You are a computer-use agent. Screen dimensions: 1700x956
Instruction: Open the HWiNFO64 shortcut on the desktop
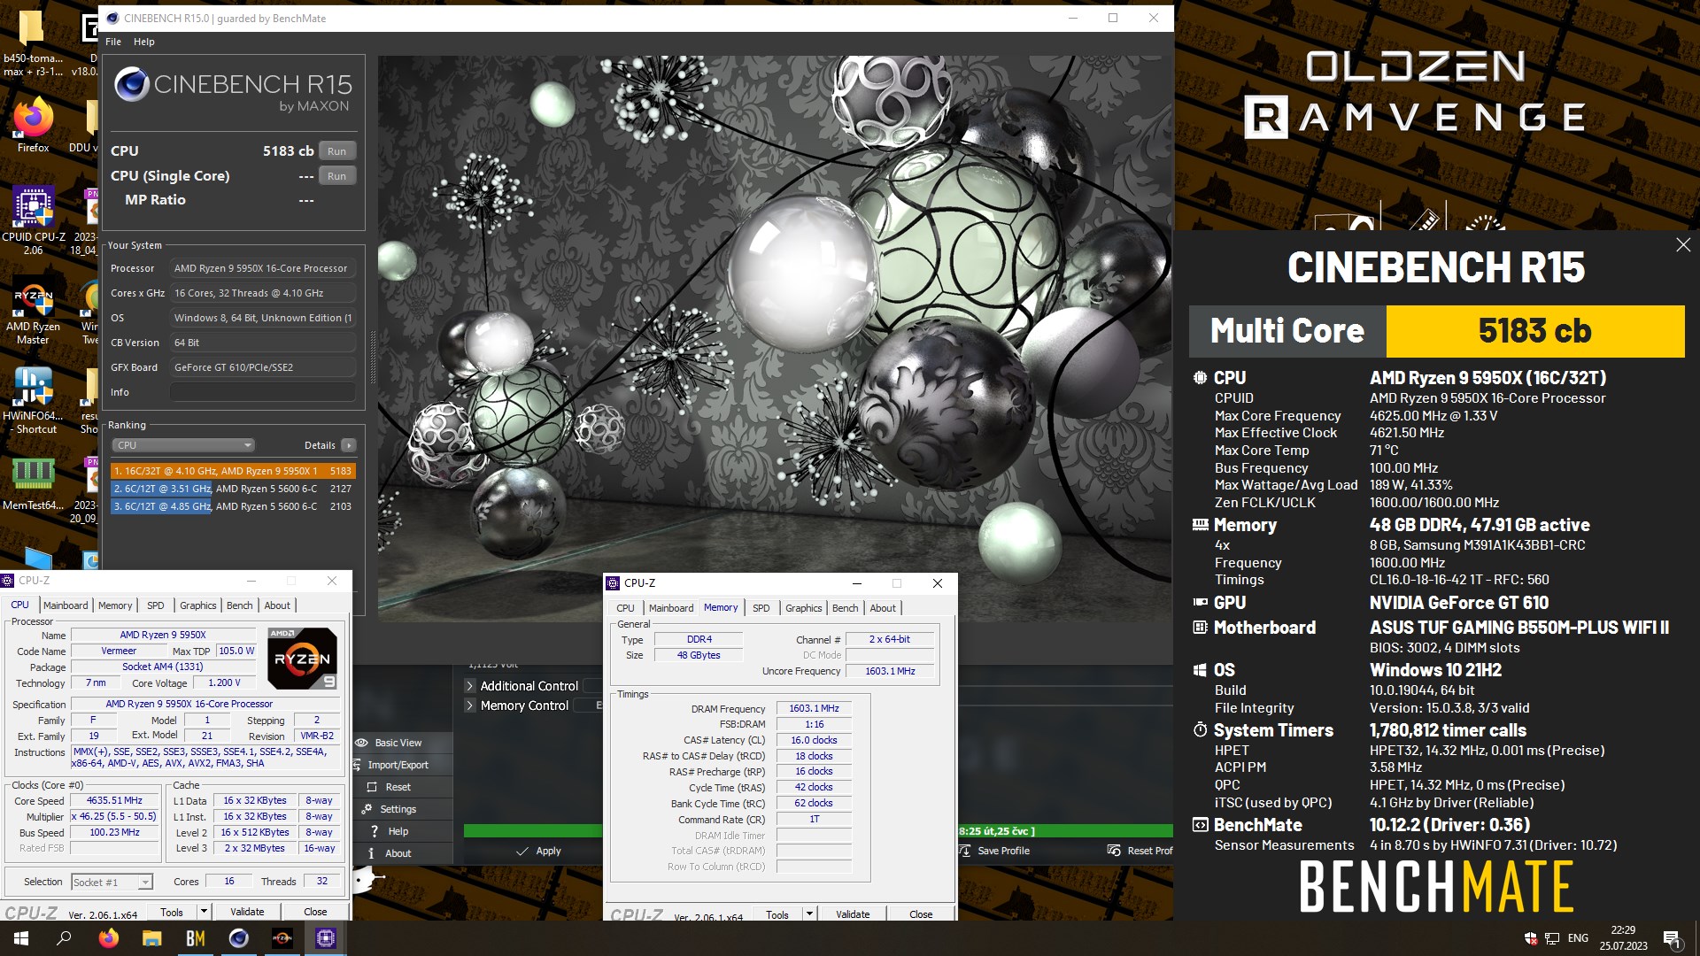click(x=34, y=400)
